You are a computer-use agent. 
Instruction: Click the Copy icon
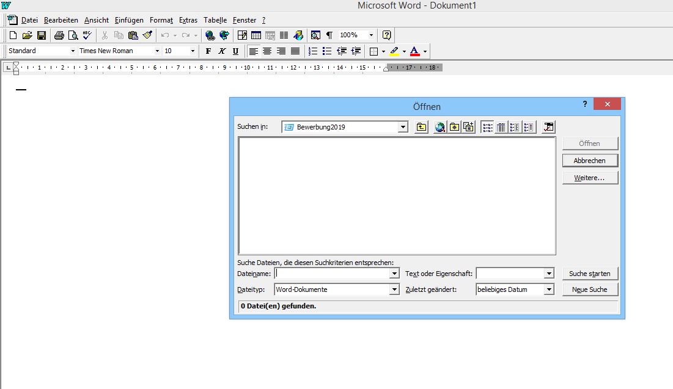coord(119,35)
